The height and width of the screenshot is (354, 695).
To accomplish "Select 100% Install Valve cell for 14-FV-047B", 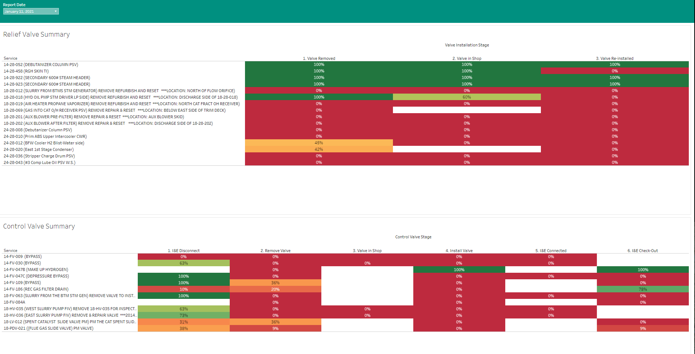I will [x=459, y=270].
